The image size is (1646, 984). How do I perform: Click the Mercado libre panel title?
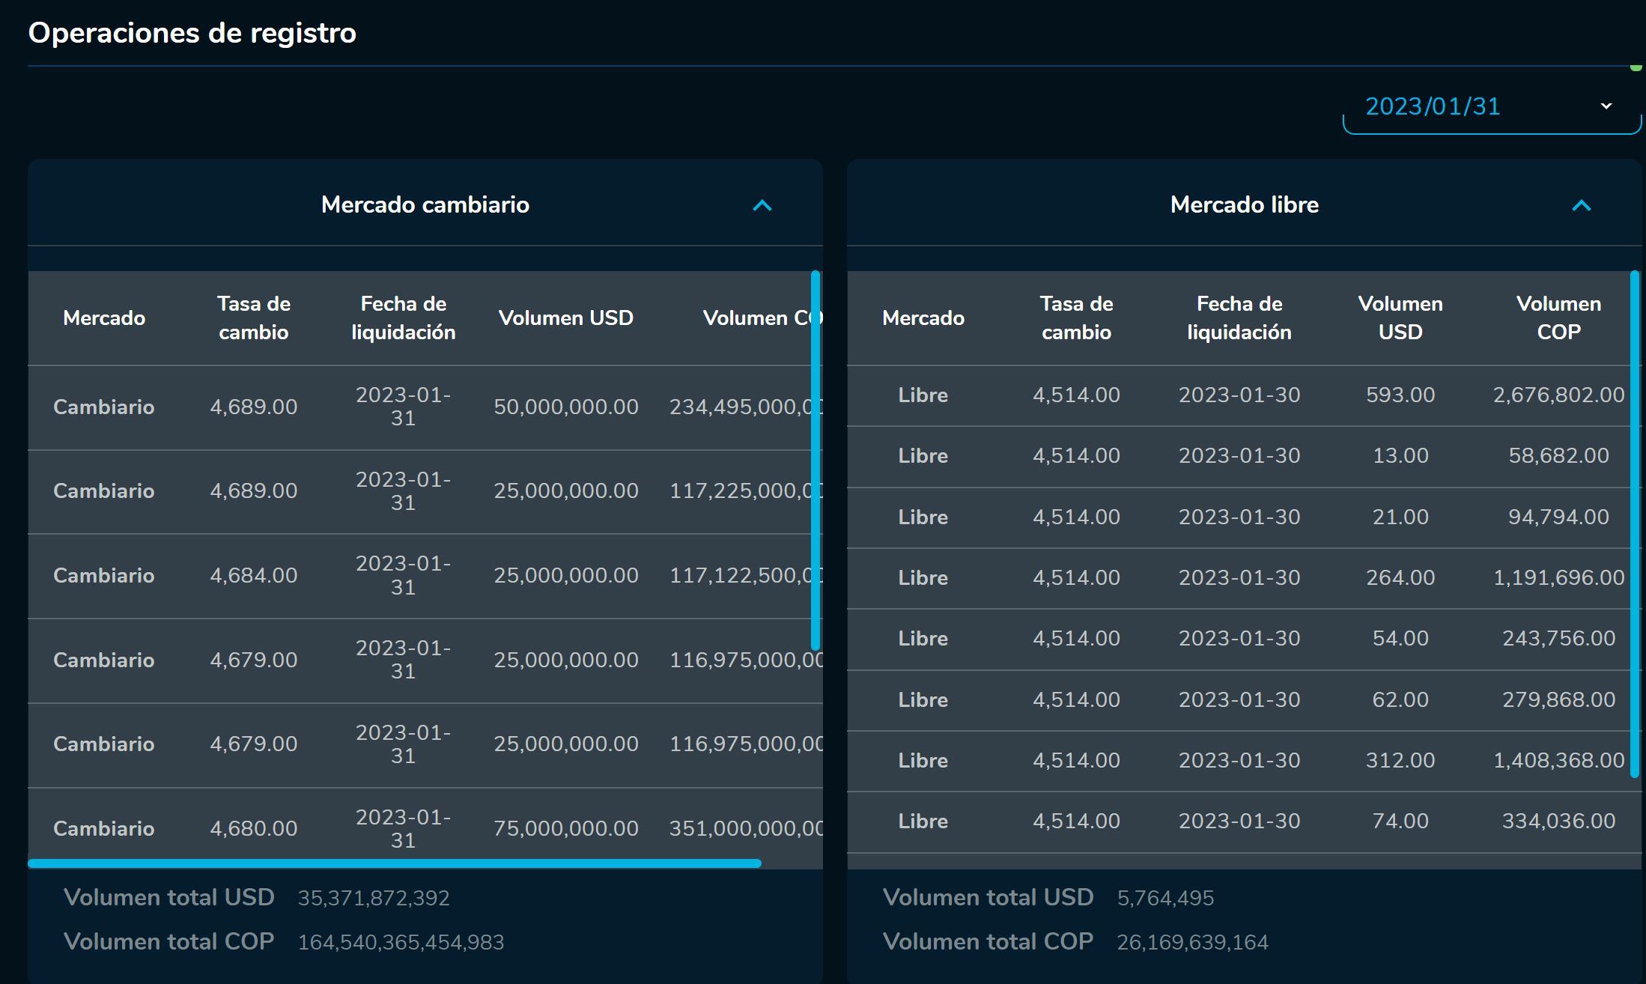pos(1244,205)
